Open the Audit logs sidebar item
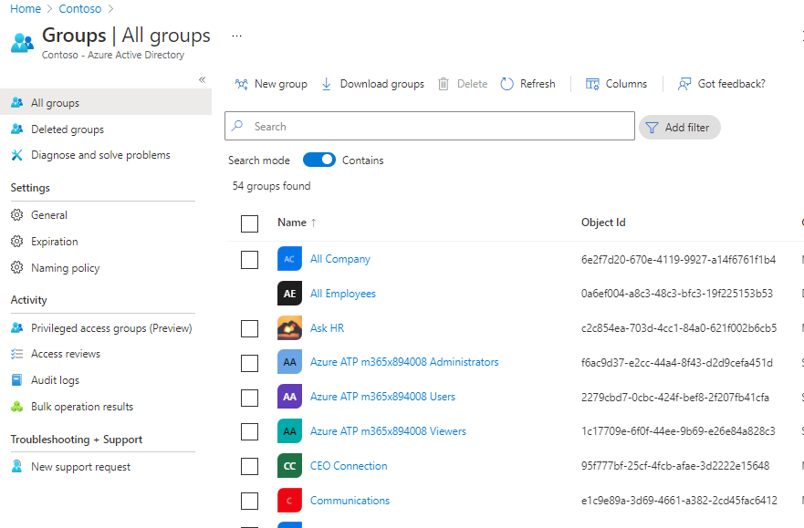Viewport: 804px width, 528px height. point(55,380)
